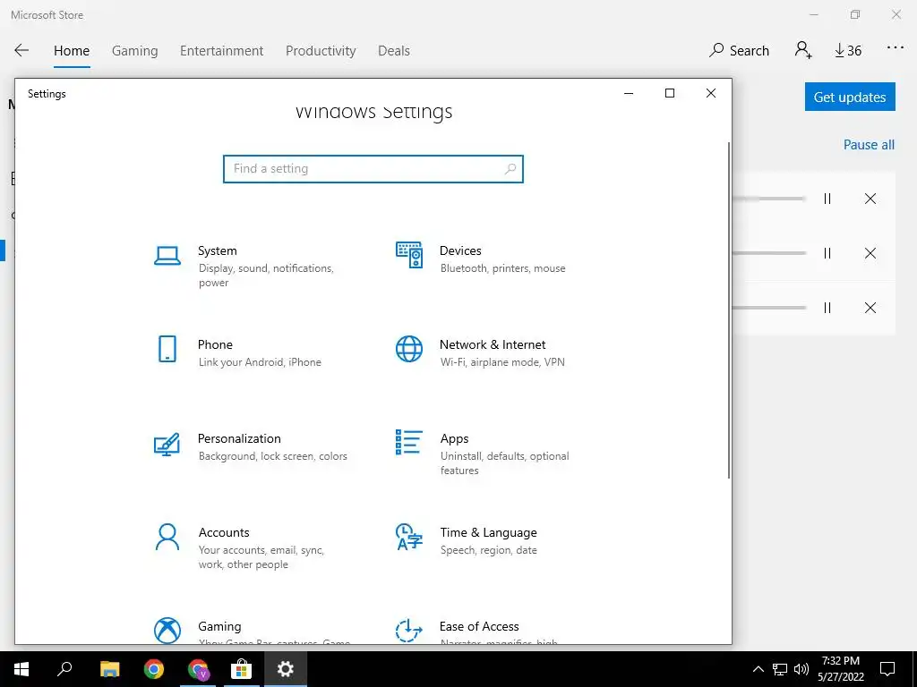Open File Explorer from the taskbar

point(109,669)
